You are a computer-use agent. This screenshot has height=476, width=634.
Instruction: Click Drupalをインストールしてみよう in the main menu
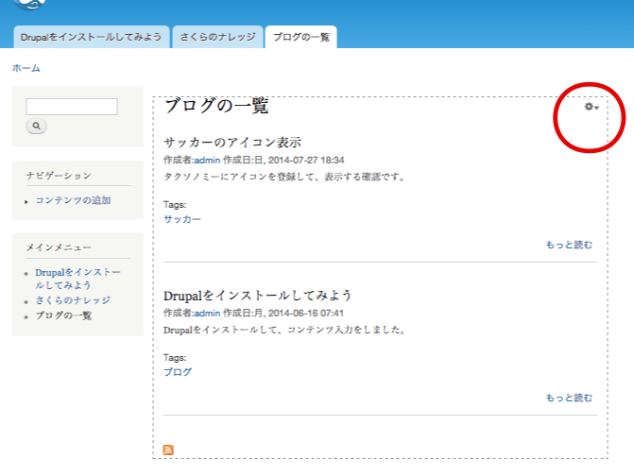point(77,278)
